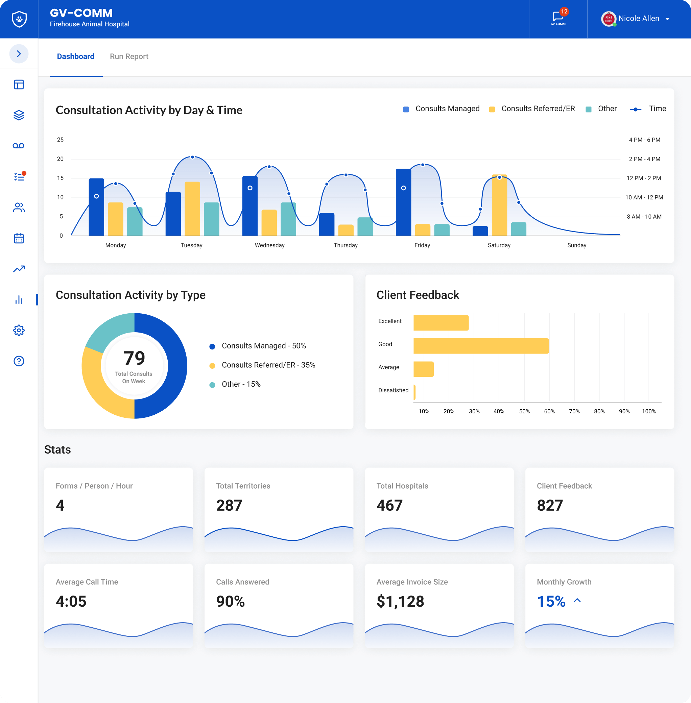Open the users sidebar icon
Image resolution: width=691 pixels, height=703 pixels.
tap(19, 207)
